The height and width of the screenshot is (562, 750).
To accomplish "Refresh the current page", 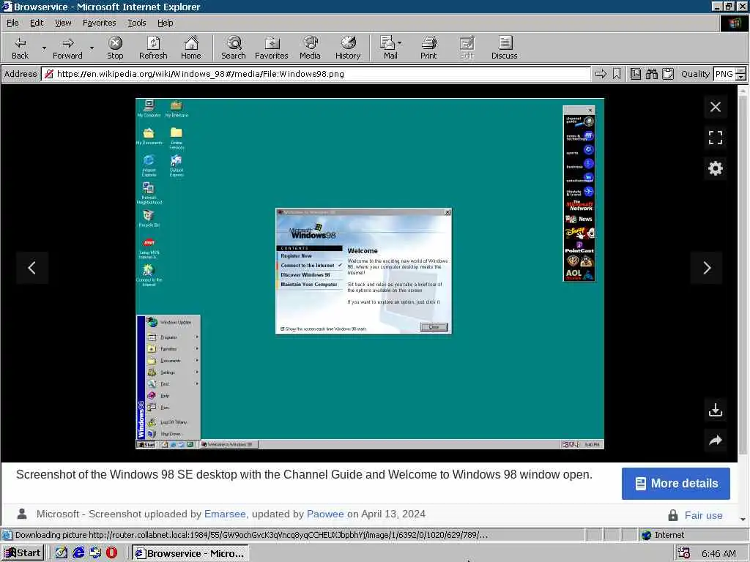I will pyautogui.click(x=153, y=48).
